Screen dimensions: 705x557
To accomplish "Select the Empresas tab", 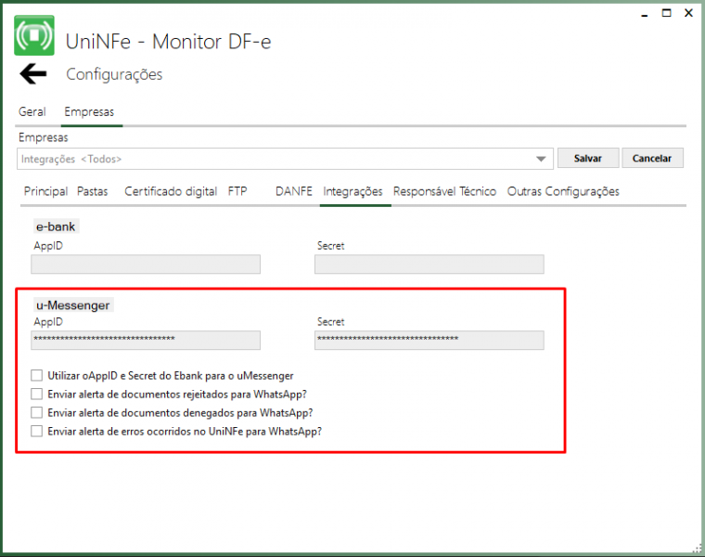I will click(x=88, y=111).
